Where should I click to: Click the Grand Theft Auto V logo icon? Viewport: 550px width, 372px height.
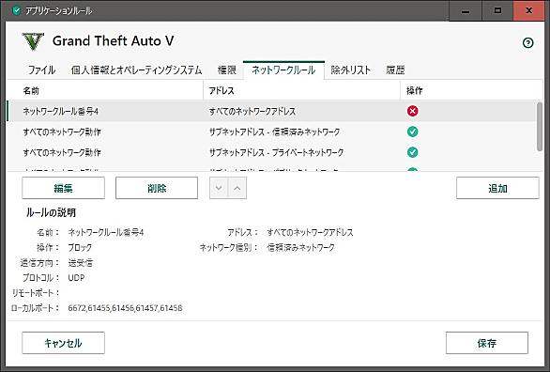(x=33, y=41)
